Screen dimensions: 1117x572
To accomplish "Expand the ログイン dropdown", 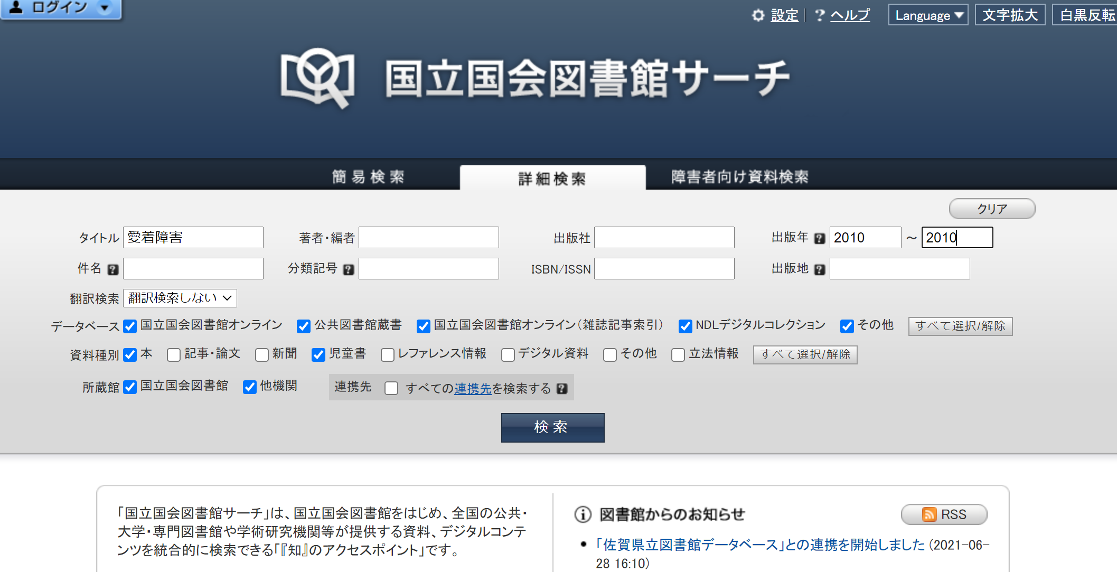I will pos(106,7).
